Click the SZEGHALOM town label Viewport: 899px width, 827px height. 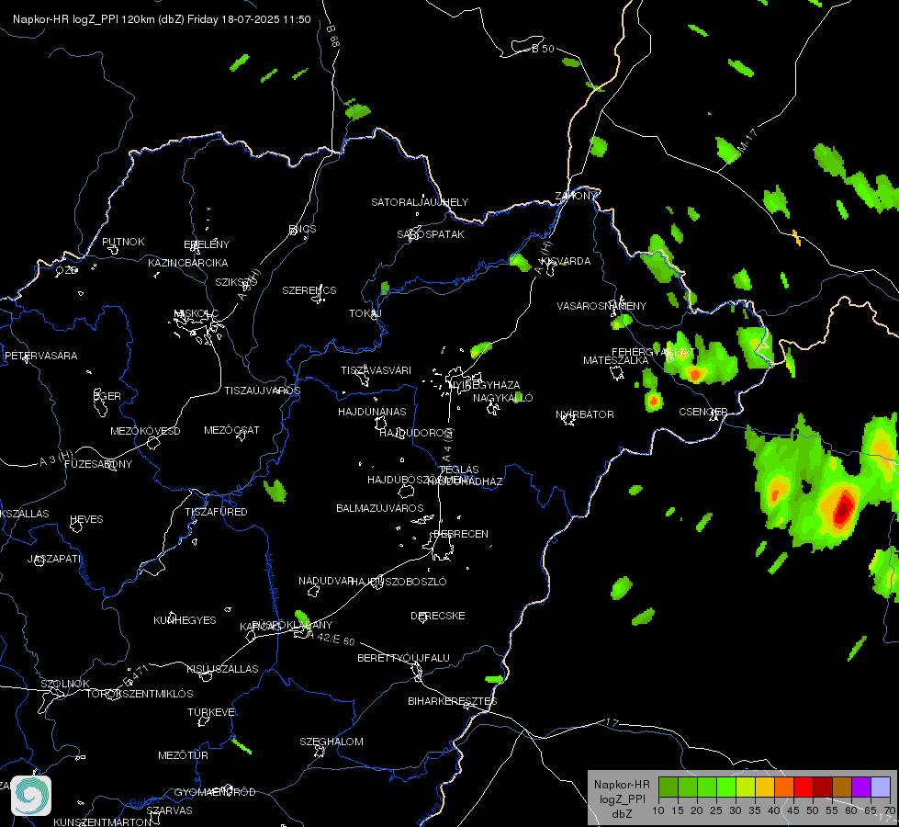(x=332, y=742)
